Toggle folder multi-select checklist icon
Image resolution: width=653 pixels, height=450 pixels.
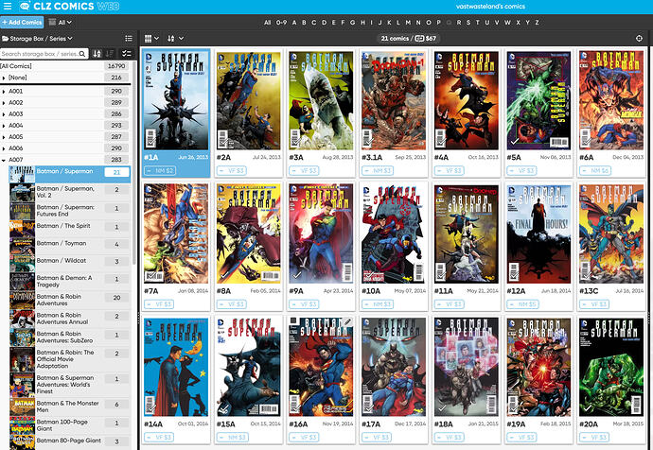click(126, 54)
